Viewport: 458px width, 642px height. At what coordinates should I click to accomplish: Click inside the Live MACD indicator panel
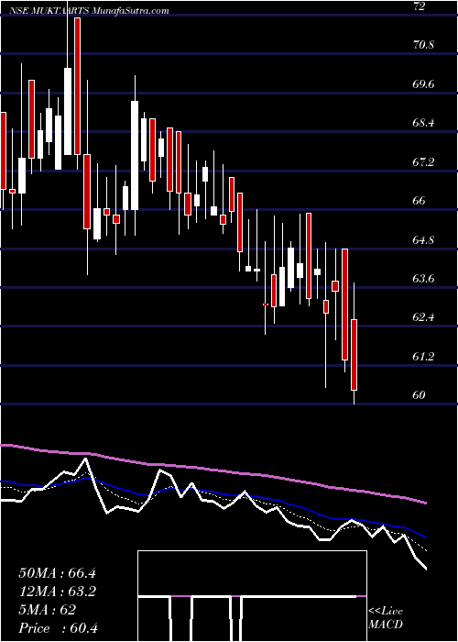[252, 596]
